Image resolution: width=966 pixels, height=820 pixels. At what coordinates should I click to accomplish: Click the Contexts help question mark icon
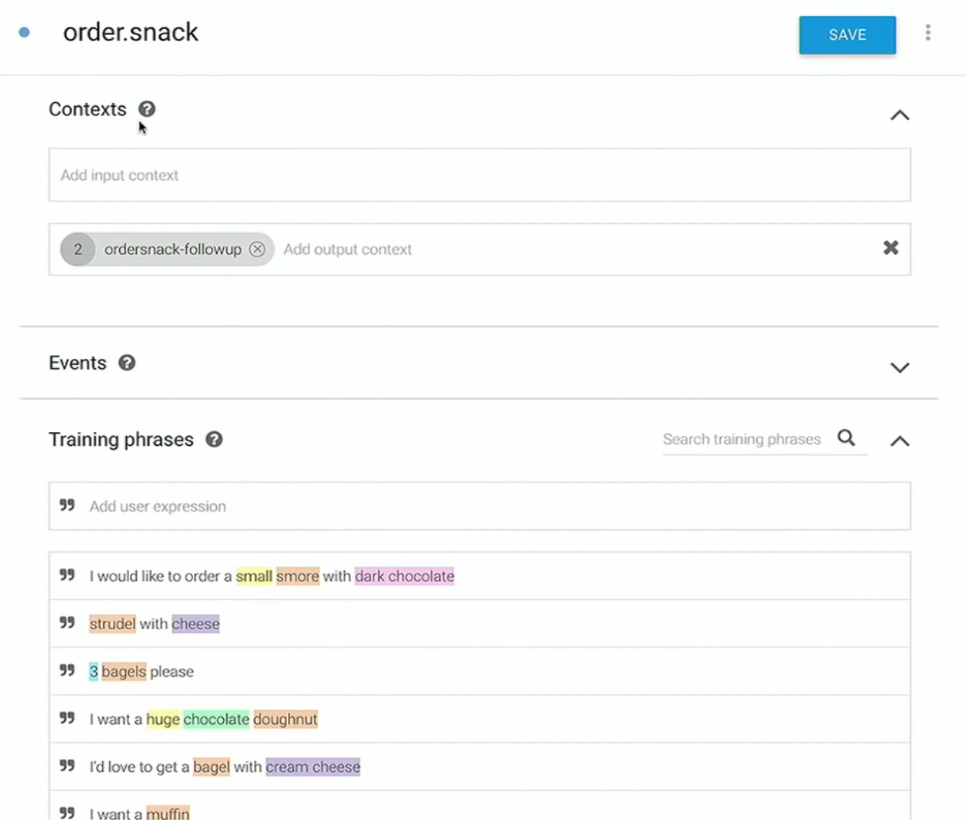[147, 109]
